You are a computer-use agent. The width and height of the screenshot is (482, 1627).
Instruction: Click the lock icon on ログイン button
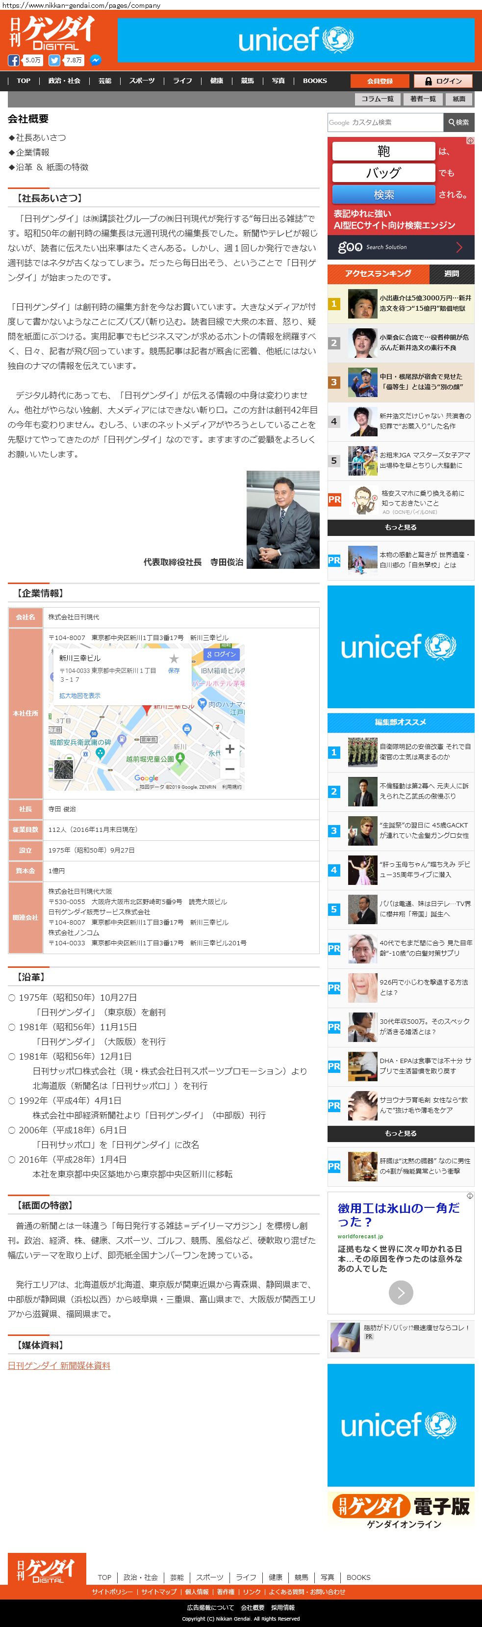tap(429, 81)
